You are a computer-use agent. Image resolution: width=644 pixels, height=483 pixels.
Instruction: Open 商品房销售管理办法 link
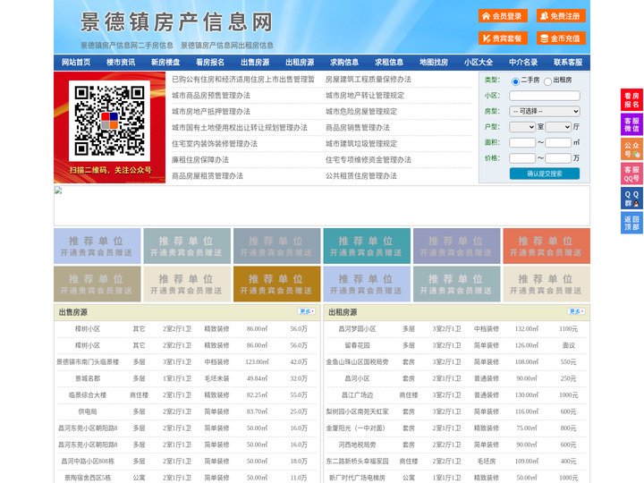(x=358, y=127)
